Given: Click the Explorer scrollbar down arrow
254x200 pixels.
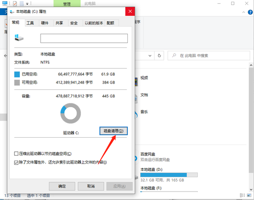Looking at the screenshot, I should 251,189.
